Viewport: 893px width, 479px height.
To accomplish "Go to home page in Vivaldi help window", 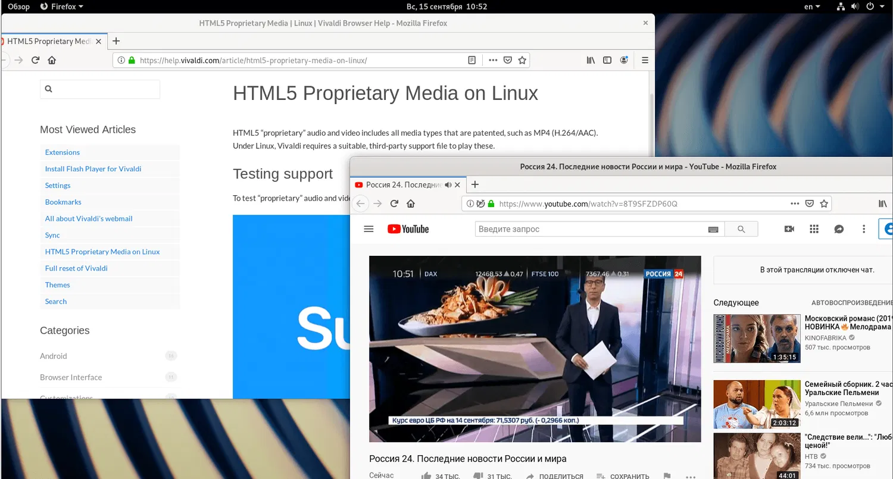I will pos(52,60).
